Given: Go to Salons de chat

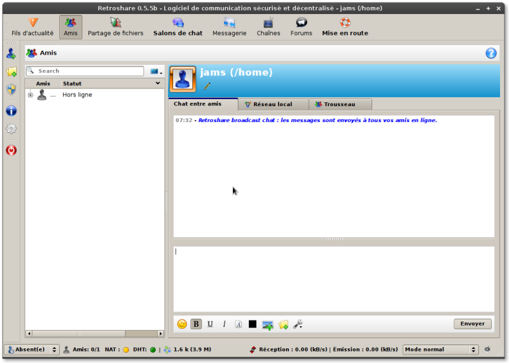Looking at the screenshot, I should pyautogui.click(x=178, y=27).
